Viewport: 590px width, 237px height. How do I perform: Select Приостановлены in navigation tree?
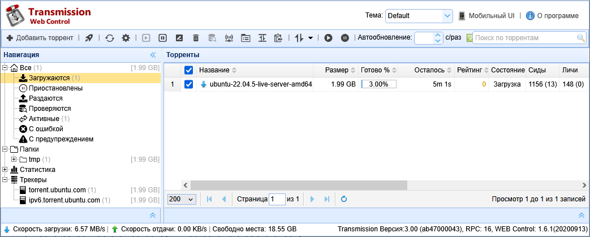click(x=55, y=88)
